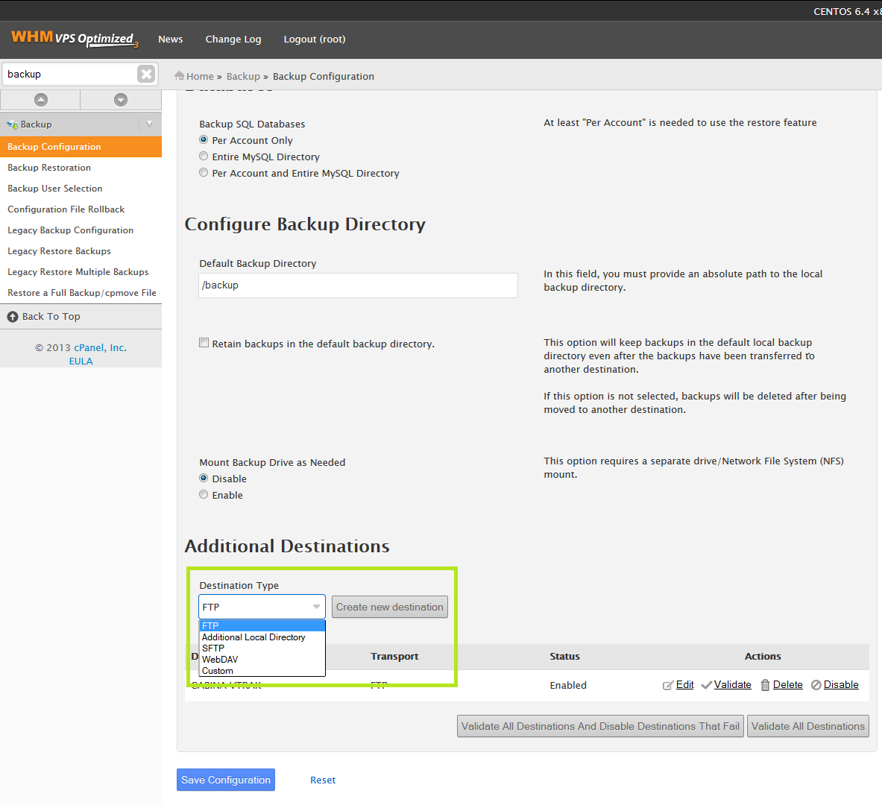The image size is (882, 805).
Task: Clear the backup search field
Action: pyautogui.click(x=146, y=74)
